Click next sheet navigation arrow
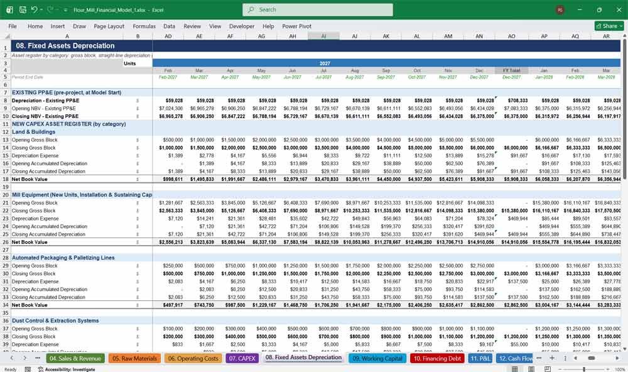Screen dimensions: 628x372 [25, 358]
